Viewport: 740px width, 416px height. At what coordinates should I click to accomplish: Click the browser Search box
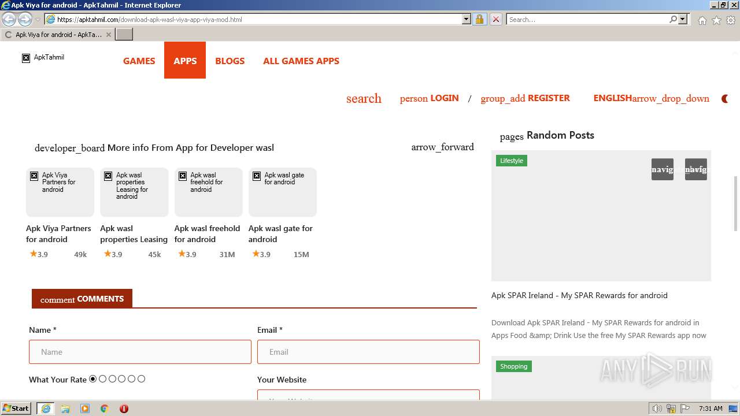point(587,19)
